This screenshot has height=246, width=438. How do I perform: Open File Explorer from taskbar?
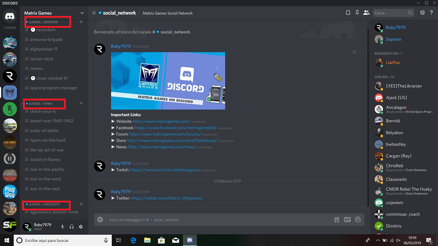(x=147, y=240)
